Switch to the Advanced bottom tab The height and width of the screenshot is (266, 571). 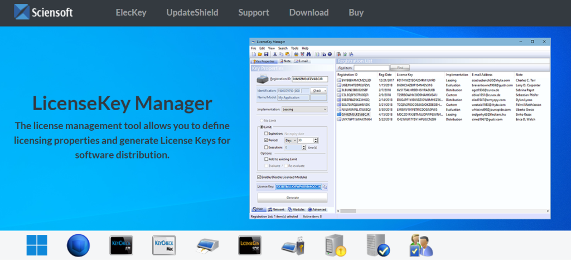317,210
